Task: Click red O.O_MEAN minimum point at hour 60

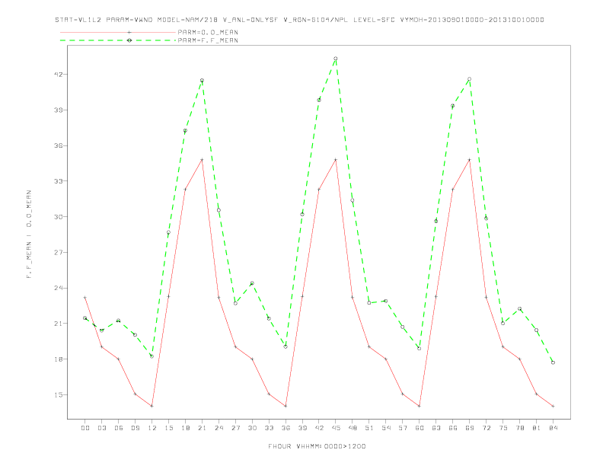Action: [x=420, y=406]
